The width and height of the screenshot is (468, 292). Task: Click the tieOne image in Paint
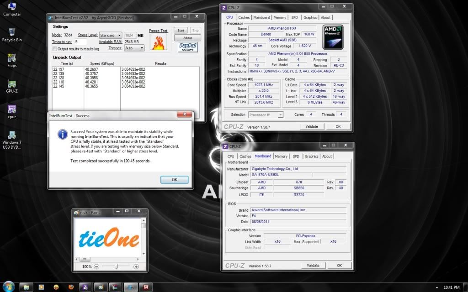click(x=109, y=238)
